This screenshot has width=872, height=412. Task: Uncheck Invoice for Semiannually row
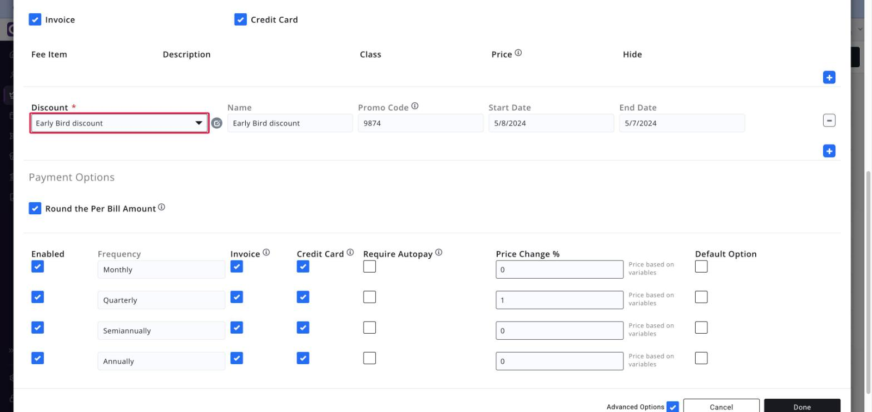coord(236,328)
